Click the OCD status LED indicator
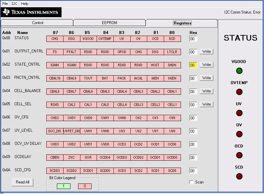Viewport: 264px width, 194px height. [x=239, y=155]
